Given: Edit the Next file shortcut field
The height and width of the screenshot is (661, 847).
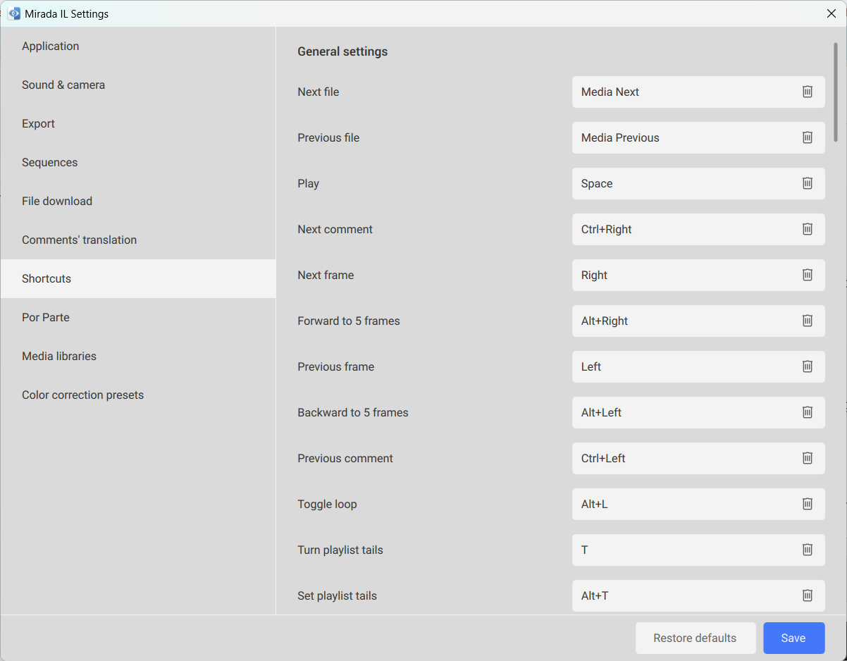Looking at the screenshot, I should click(698, 92).
